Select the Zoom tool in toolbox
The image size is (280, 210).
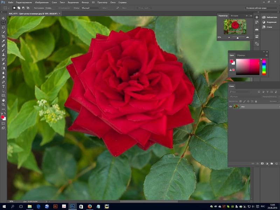click(3, 105)
